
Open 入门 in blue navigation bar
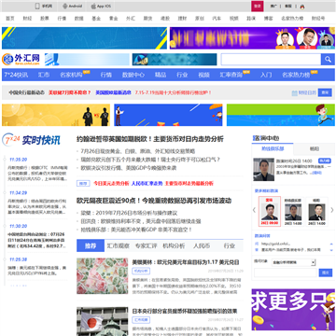[266, 75]
